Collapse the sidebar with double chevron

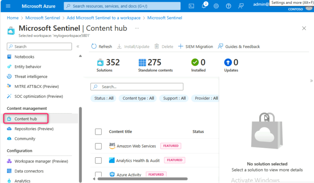click(x=78, y=47)
